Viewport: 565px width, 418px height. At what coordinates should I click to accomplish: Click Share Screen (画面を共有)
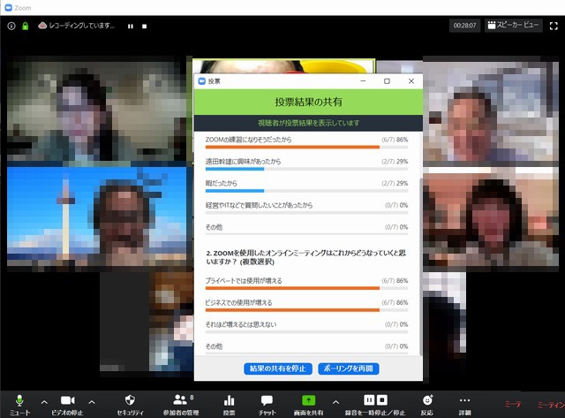(308, 404)
